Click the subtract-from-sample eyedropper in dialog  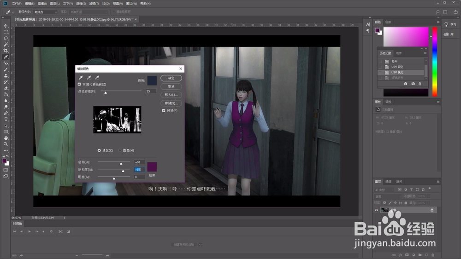(97, 78)
